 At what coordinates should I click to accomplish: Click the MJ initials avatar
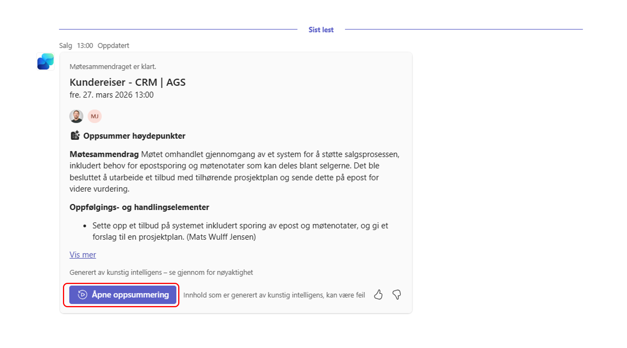(x=95, y=116)
